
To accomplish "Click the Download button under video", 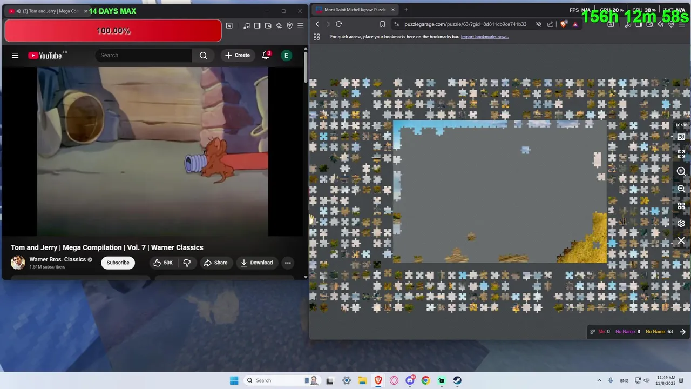I will click(257, 263).
